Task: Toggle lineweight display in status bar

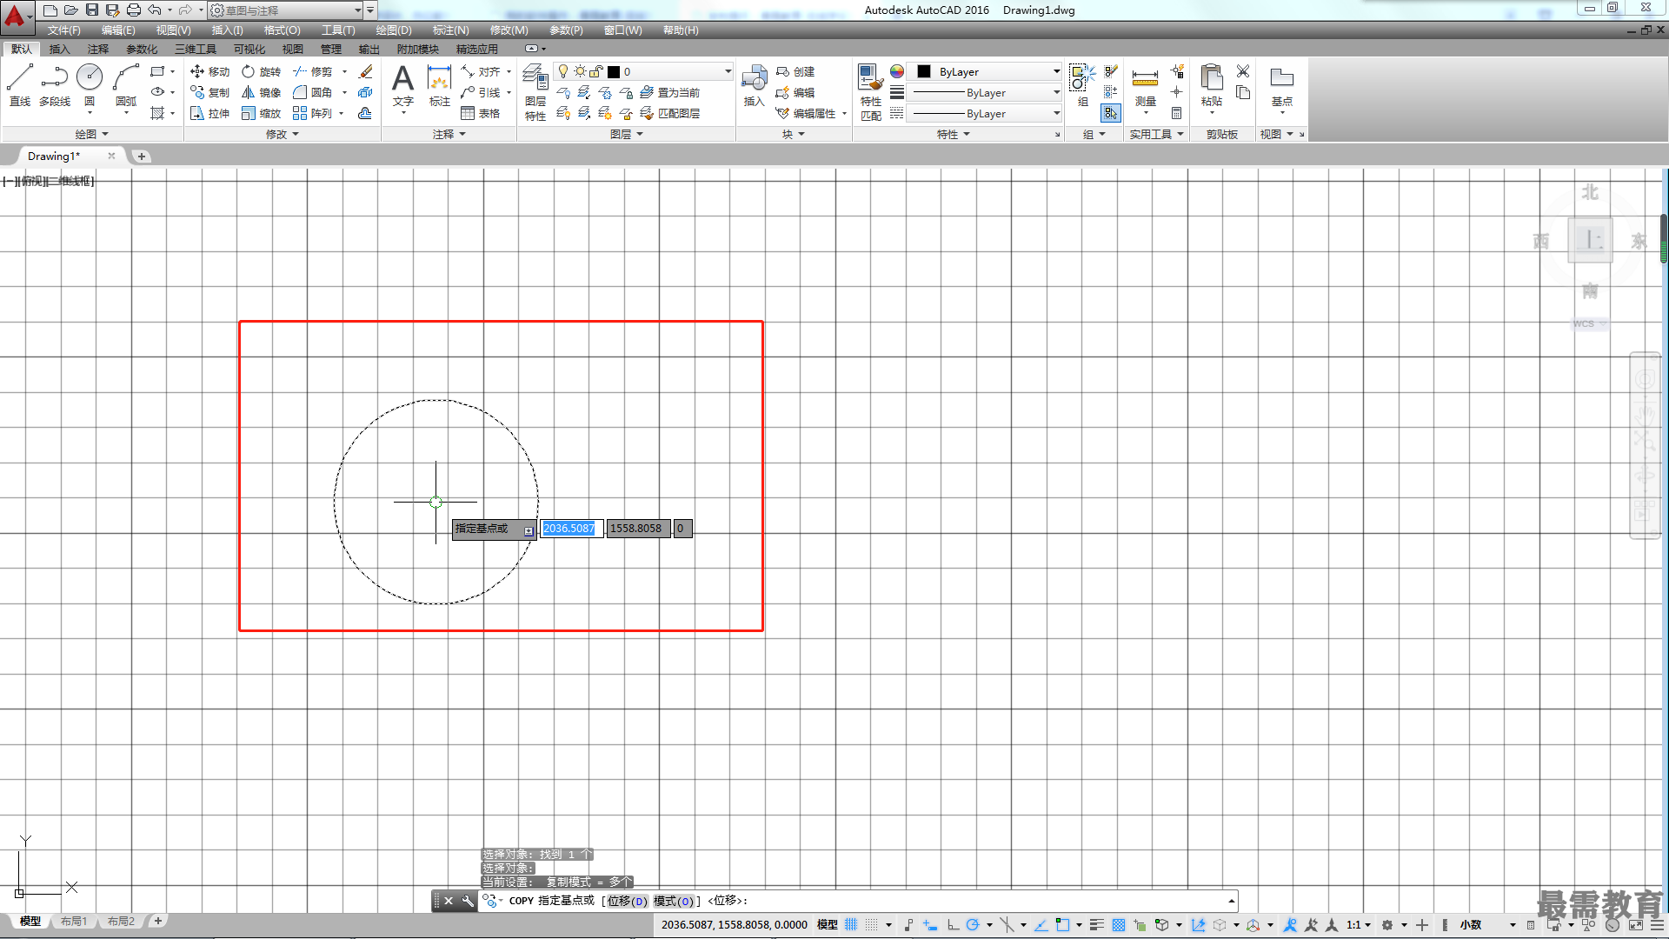Action: tap(1097, 925)
